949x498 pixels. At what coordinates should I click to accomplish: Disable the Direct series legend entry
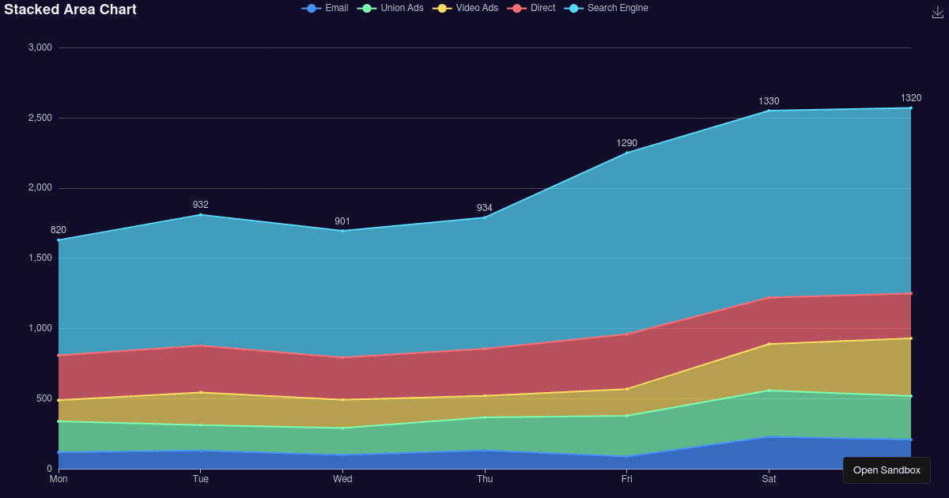(534, 8)
